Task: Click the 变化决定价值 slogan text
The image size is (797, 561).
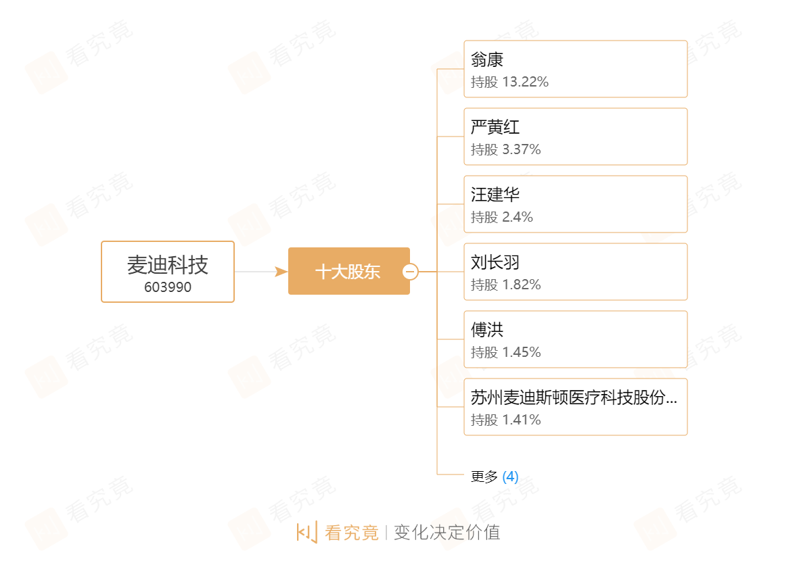Action: point(447,533)
